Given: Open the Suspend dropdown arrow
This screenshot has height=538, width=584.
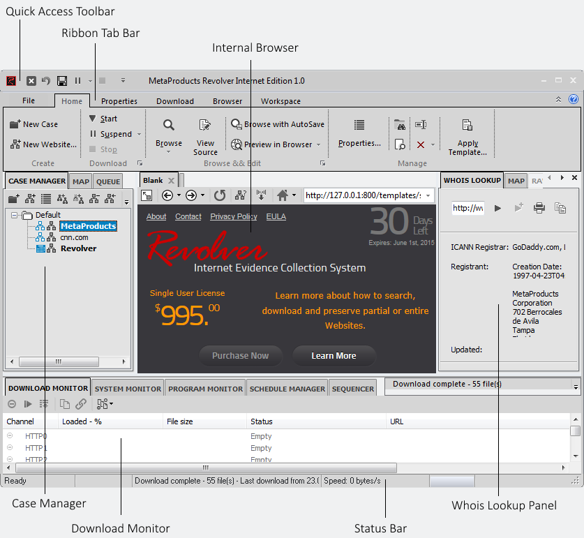Looking at the screenshot, I should click(x=139, y=134).
